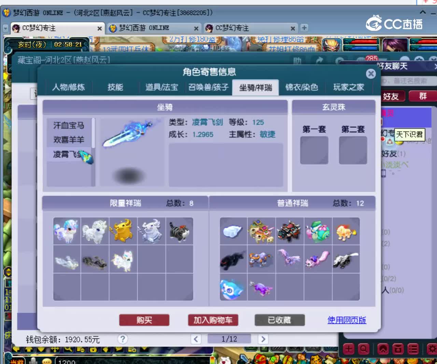
Task: Select the cloud 普通祥瑞 icon
Action: pos(234,231)
